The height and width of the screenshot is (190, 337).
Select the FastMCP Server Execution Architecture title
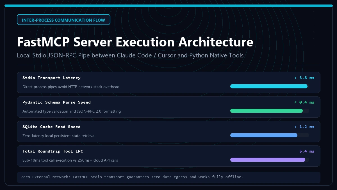coord(135,42)
